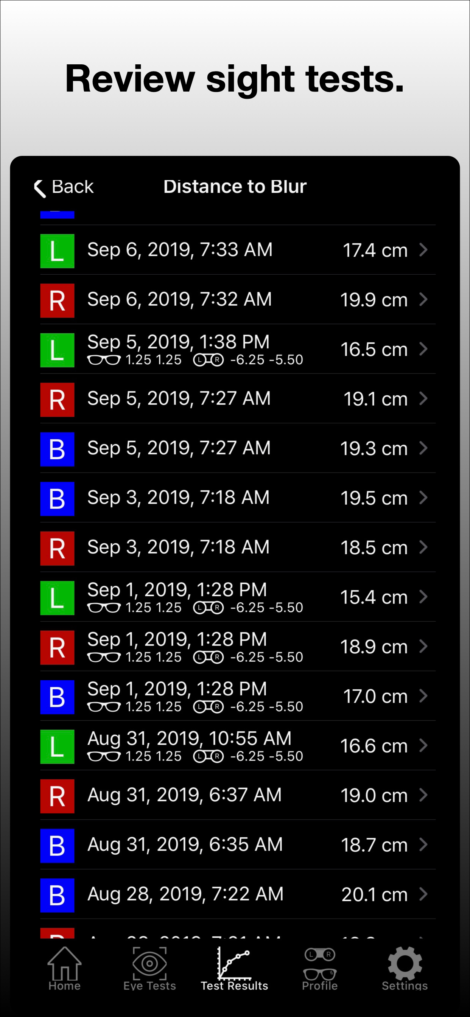Open the Profile glasses icon

[x=319, y=968]
